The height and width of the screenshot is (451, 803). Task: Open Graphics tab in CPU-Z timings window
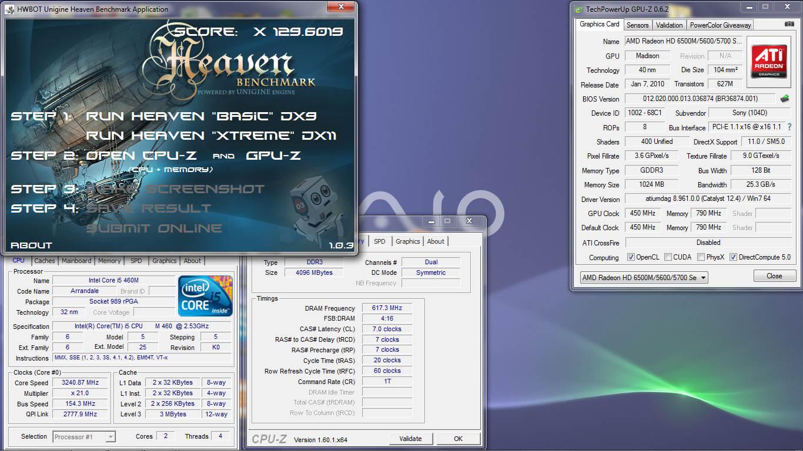[407, 241]
